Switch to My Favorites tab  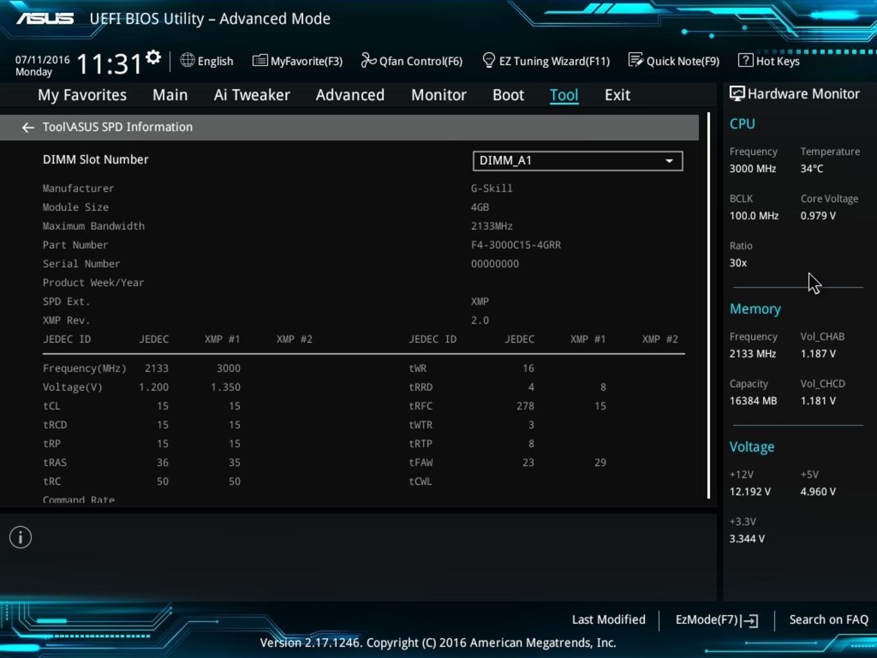coord(83,95)
